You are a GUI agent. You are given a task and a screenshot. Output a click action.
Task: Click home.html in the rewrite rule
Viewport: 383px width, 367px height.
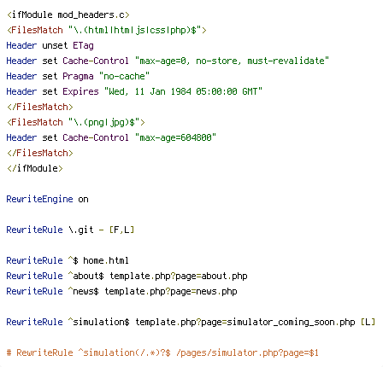pyautogui.click(x=106, y=260)
